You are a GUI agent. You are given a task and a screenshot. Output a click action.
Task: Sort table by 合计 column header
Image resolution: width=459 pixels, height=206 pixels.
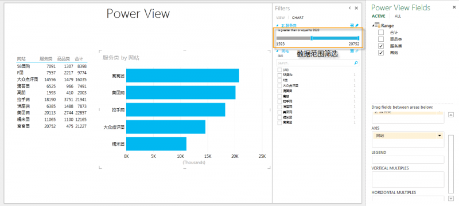pos(79,58)
